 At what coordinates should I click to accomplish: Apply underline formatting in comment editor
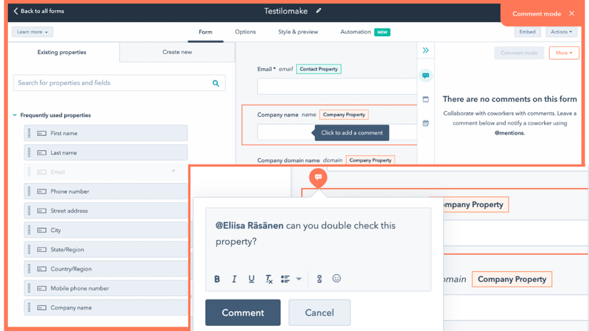coord(251,279)
